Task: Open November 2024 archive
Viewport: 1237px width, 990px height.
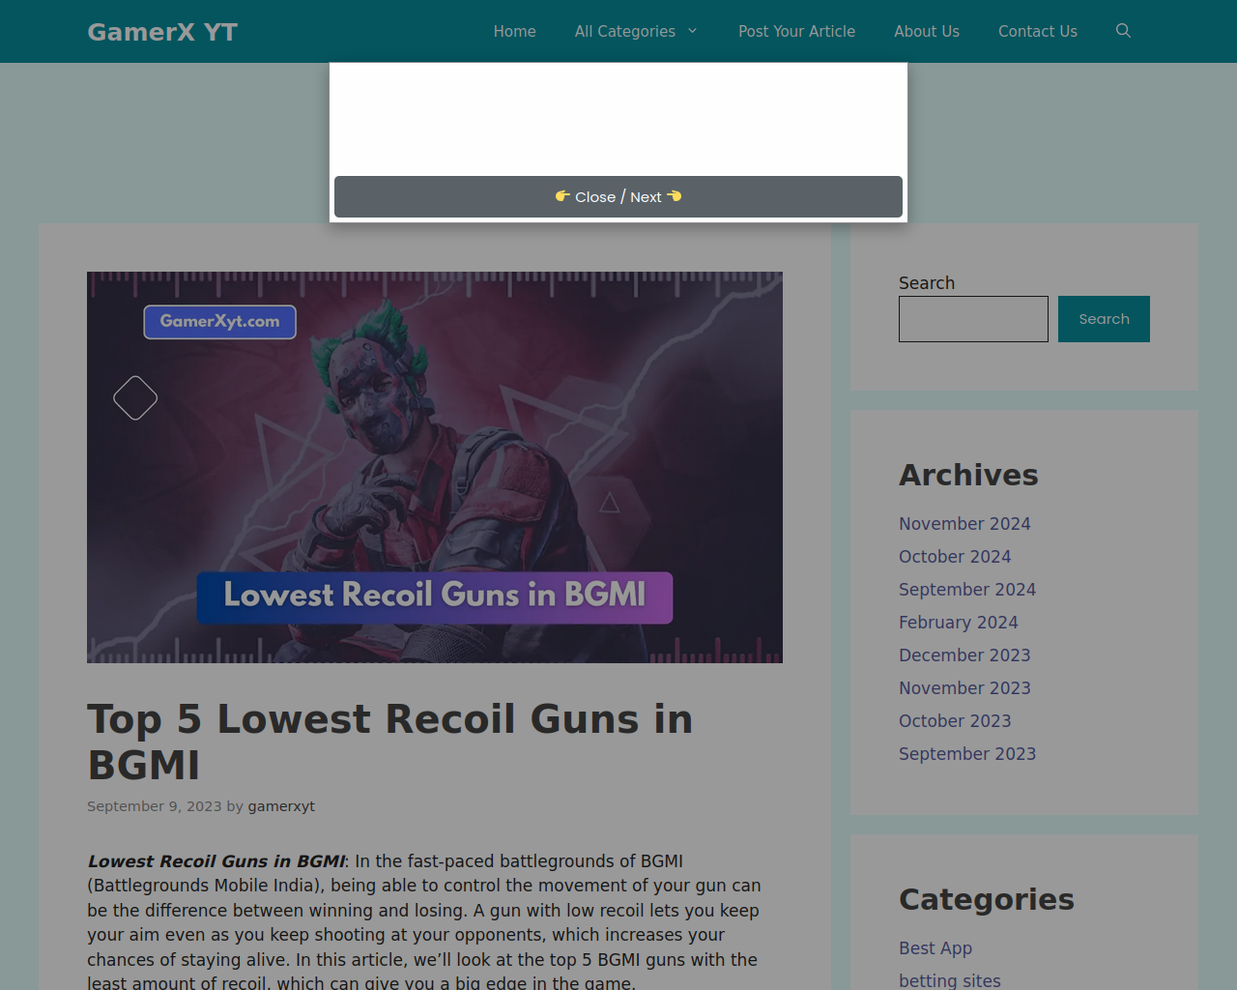Action: 964,524
